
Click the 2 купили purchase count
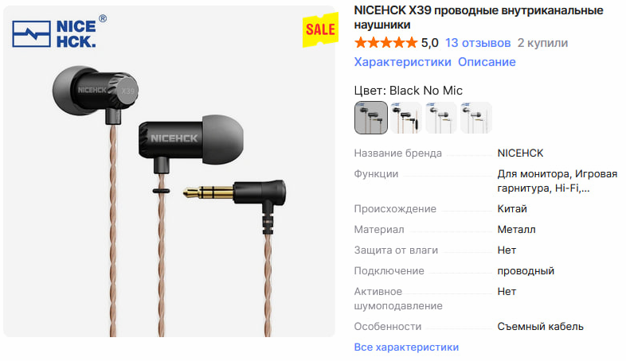pyautogui.click(x=542, y=43)
